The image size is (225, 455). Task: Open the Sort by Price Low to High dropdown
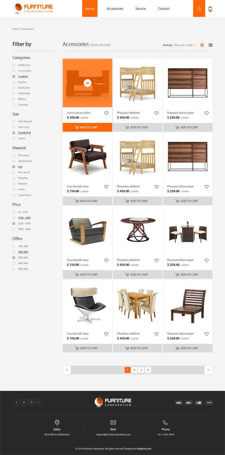185,45
